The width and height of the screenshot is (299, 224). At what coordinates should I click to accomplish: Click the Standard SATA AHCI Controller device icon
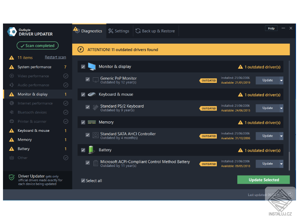click(96, 136)
